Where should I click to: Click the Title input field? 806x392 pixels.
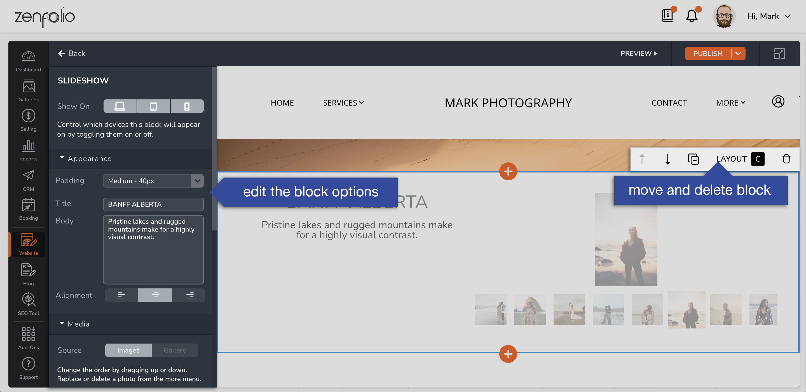[x=153, y=204]
